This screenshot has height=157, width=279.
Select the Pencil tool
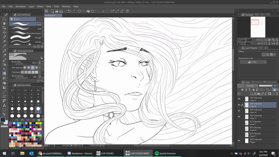pos(4,55)
